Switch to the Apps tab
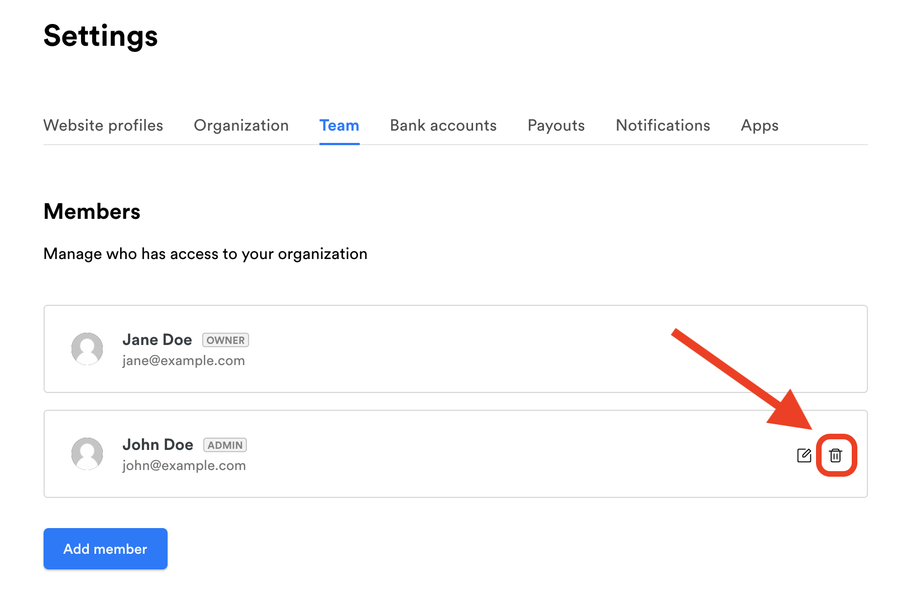 click(x=760, y=126)
